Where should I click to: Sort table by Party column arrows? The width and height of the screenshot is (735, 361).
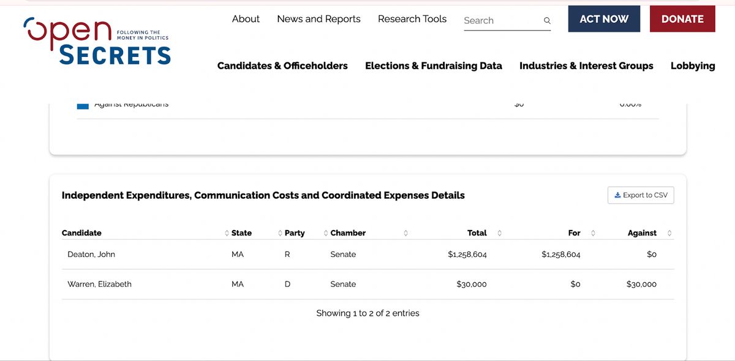coord(326,233)
